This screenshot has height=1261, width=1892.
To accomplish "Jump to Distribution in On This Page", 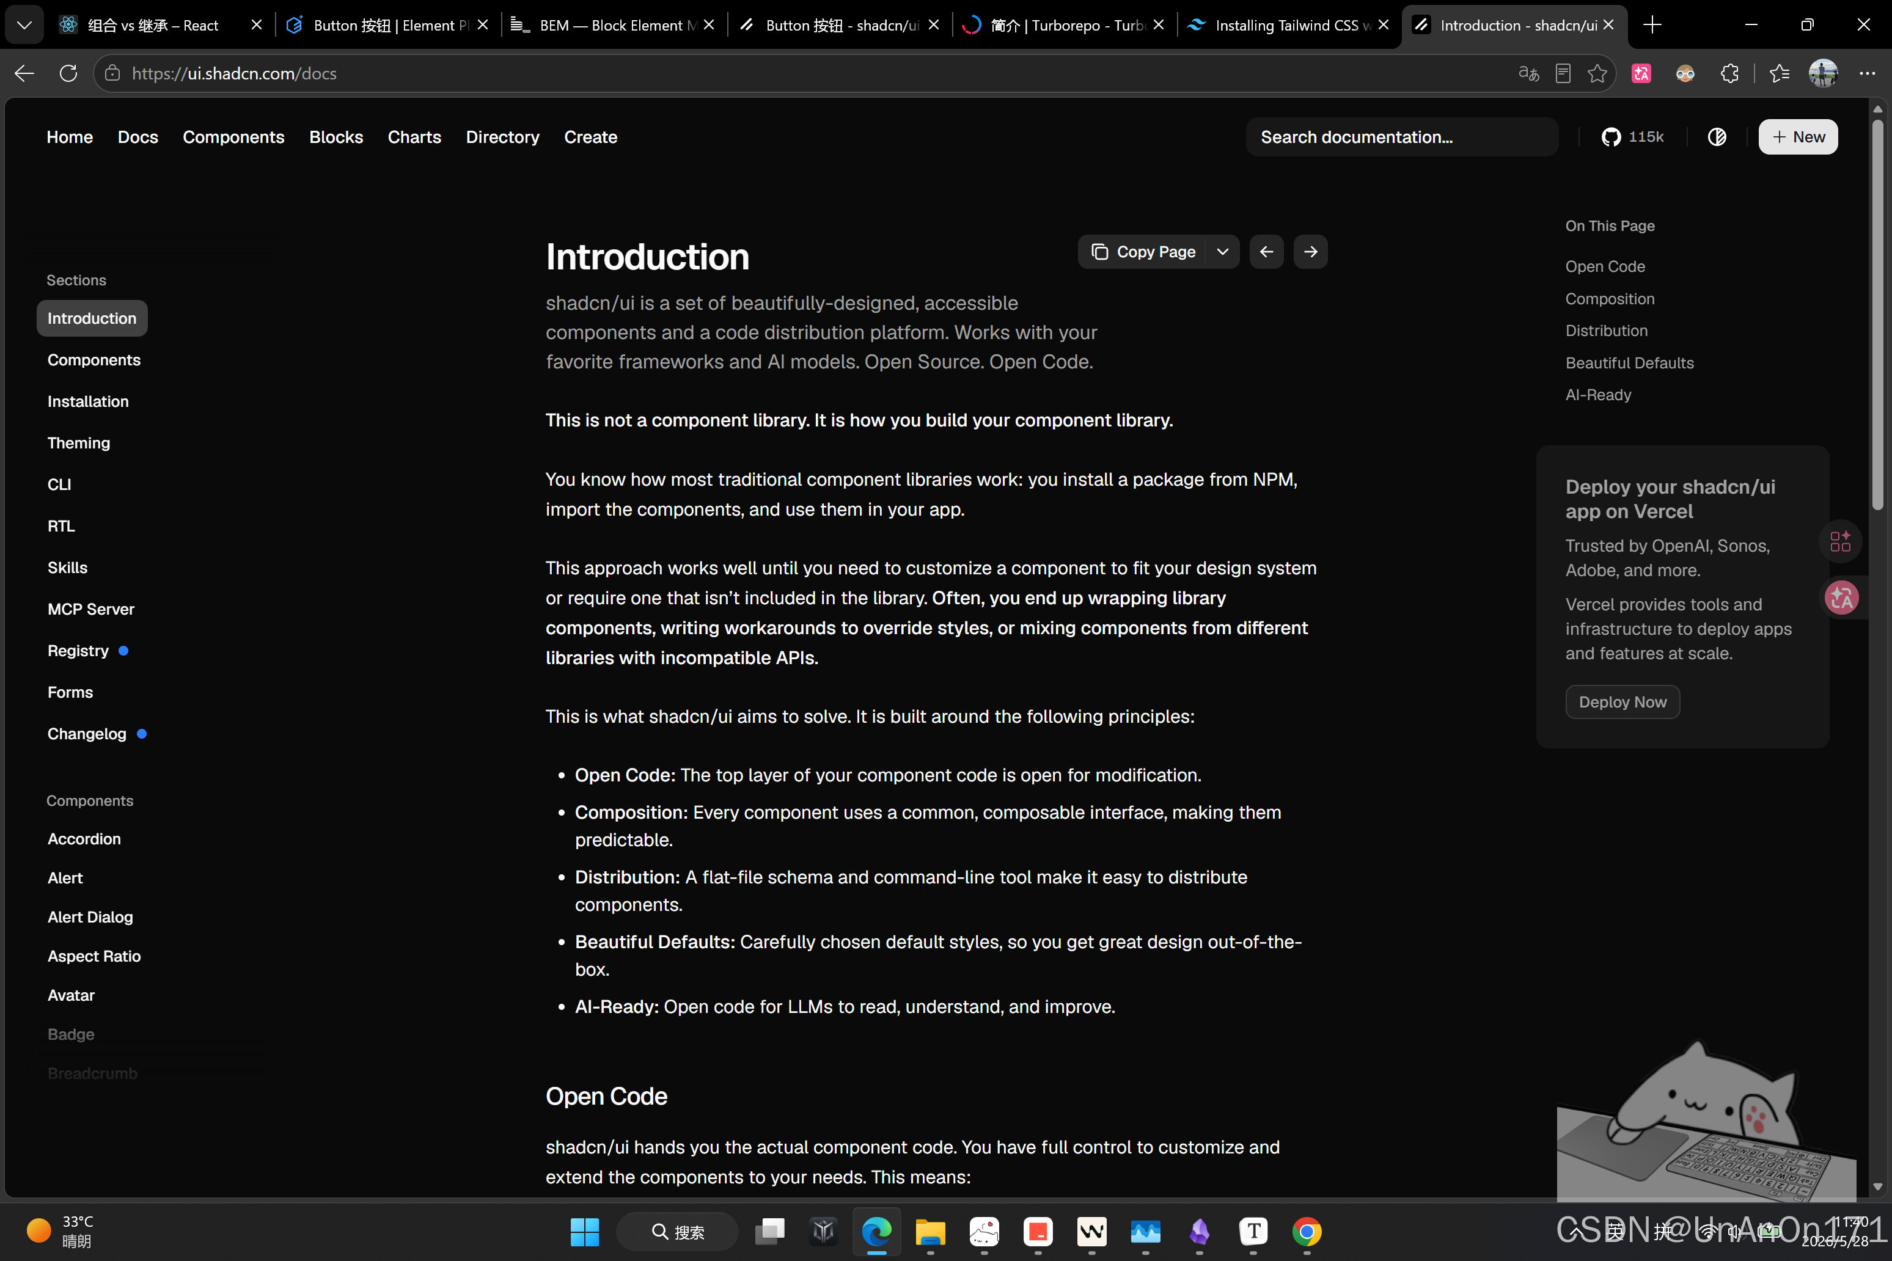I will point(1607,331).
